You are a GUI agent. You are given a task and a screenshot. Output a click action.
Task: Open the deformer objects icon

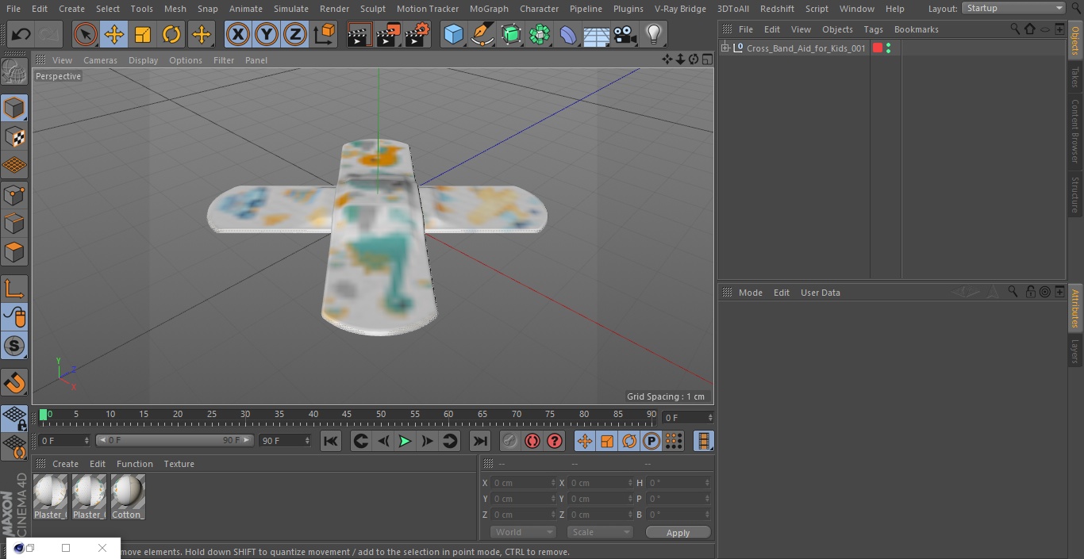[x=568, y=34]
